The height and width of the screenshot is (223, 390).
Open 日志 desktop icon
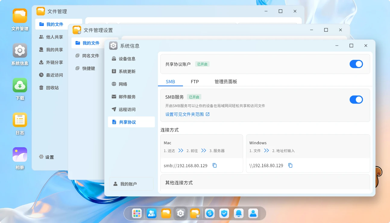(x=20, y=120)
